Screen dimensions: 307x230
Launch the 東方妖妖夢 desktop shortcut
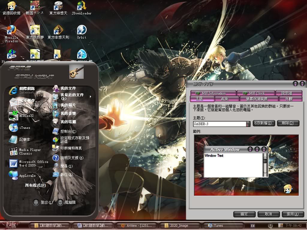pyautogui.click(x=35, y=32)
